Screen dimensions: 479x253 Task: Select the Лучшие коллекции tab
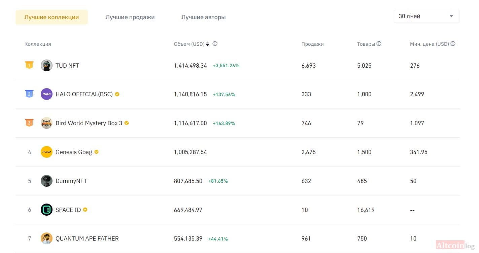click(52, 17)
